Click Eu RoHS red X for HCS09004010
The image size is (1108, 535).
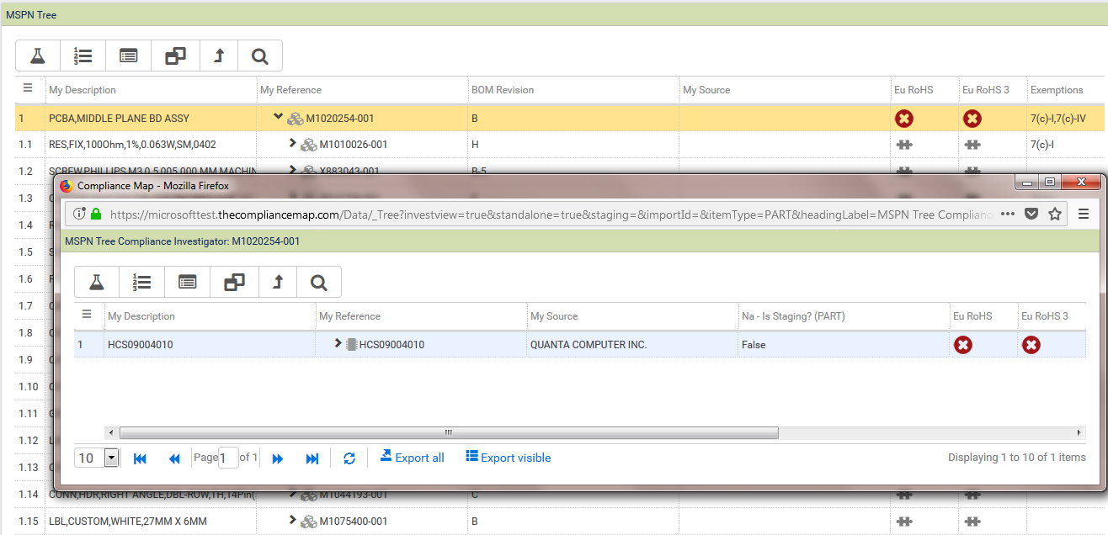pyautogui.click(x=963, y=345)
